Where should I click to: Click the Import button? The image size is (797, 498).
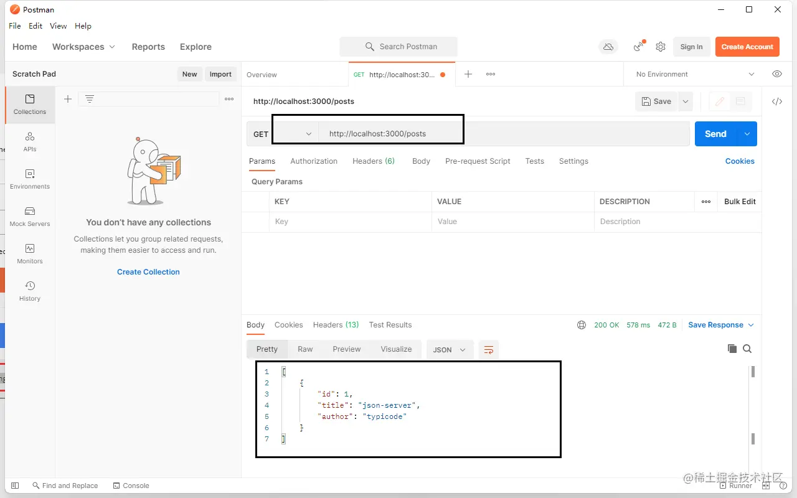tap(220, 74)
